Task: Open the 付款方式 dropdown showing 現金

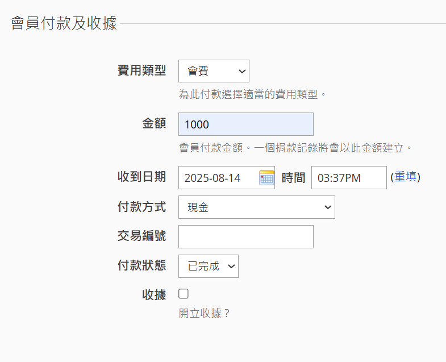Action: click(x=257, y=207)
